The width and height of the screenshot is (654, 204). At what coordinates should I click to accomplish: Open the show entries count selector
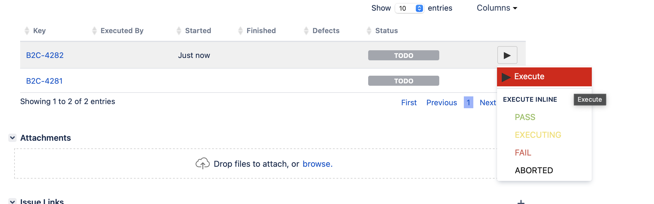[x=409, y=8]
